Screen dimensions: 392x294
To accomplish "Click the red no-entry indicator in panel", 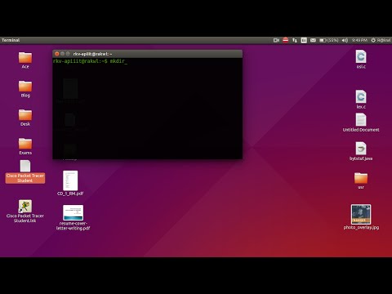I will point(285,40).
